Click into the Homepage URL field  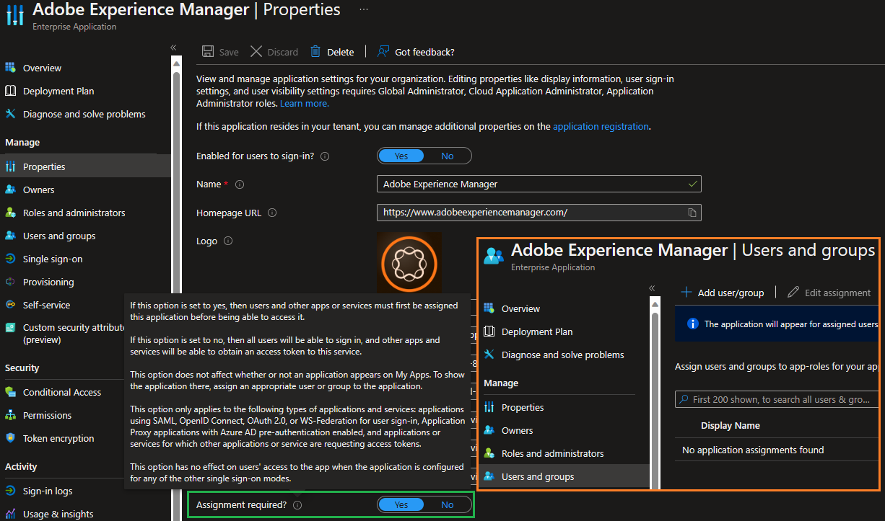pyautogui.click(x=539, y=213)
